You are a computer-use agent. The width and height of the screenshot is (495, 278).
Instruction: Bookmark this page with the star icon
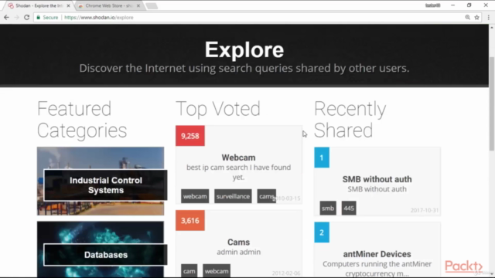(x=477, y=17)
